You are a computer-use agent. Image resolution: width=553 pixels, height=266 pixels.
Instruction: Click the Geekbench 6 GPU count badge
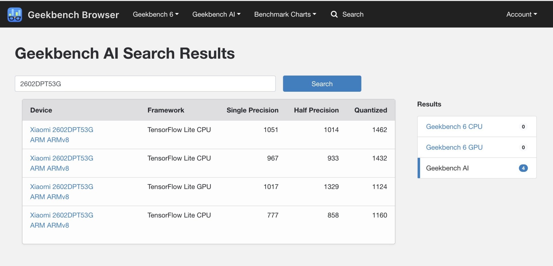click(523, 147)
